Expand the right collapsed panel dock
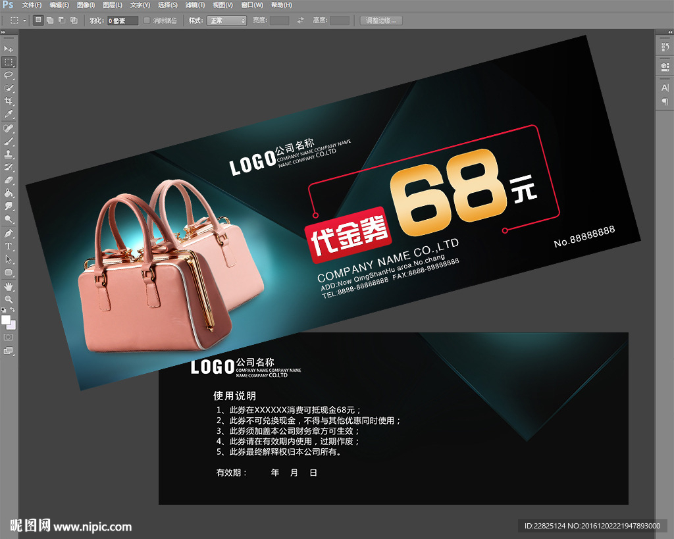 pyautogui.click(x=669, y=32)
